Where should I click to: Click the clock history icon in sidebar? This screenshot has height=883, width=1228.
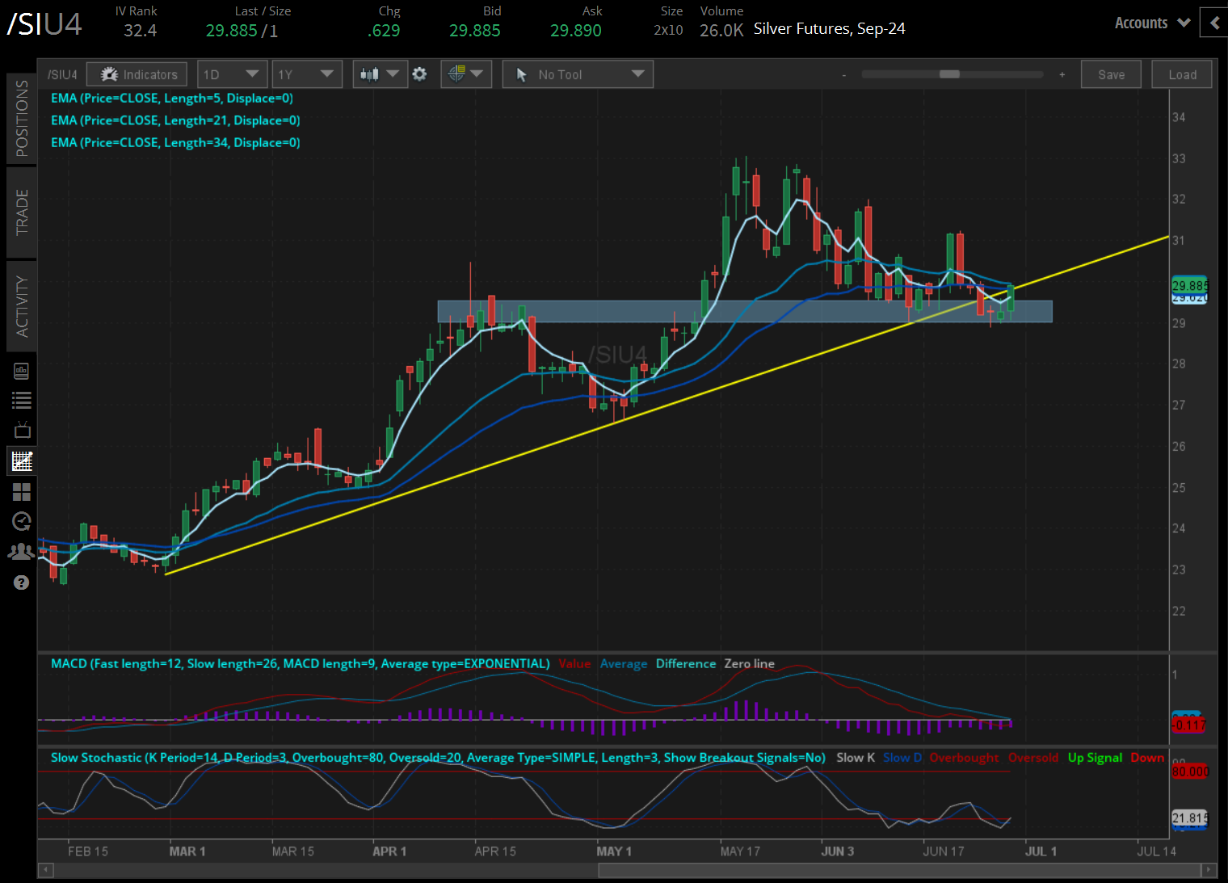click(x=22, y=521)
